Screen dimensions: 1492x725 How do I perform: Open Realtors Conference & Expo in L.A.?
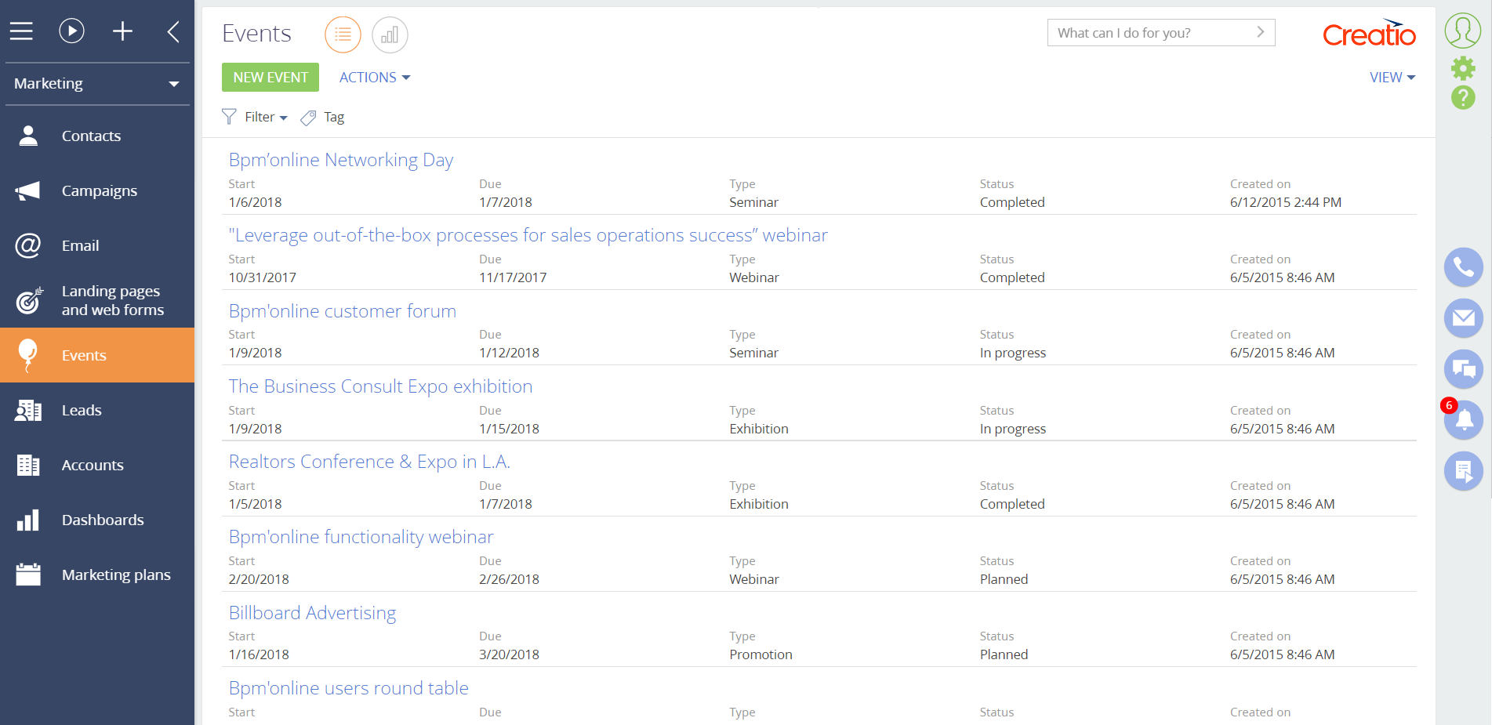[369, 462]
